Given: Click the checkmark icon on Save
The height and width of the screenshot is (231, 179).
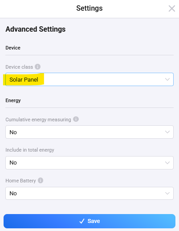Looking at the screenshot, I should [82, 221].
